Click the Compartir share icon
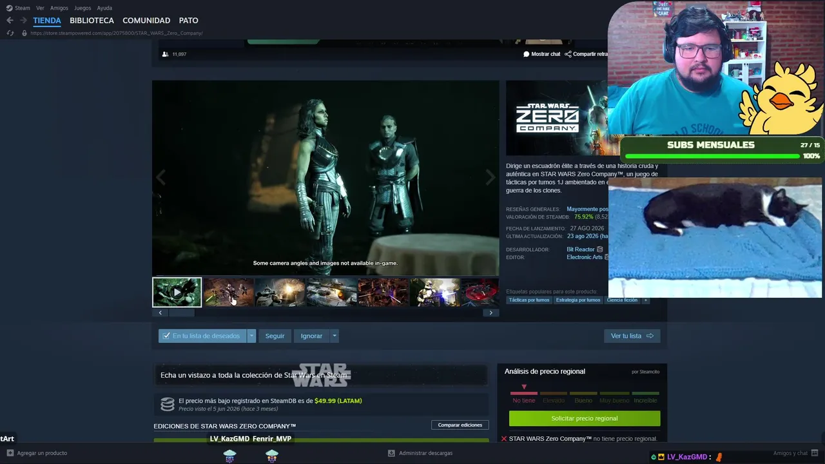Image resolution: width=825 pixels, height=464 pixels. point(568,54)
